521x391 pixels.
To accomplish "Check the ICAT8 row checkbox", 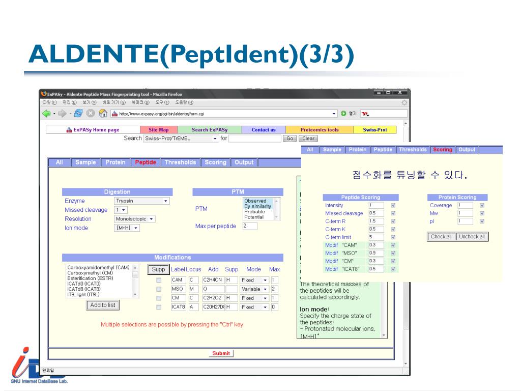I will (x=159, y=307).
